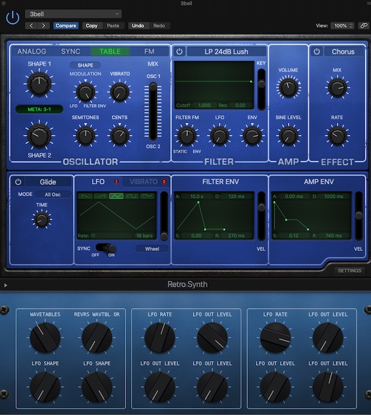Click the CENTS knob
This screenshot has height=415, width=371.
click(x=119, y=135)
